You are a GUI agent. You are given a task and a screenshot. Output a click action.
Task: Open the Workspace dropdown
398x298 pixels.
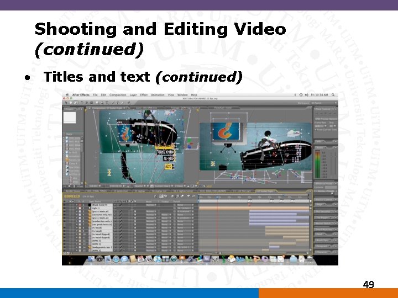point(323,103)
